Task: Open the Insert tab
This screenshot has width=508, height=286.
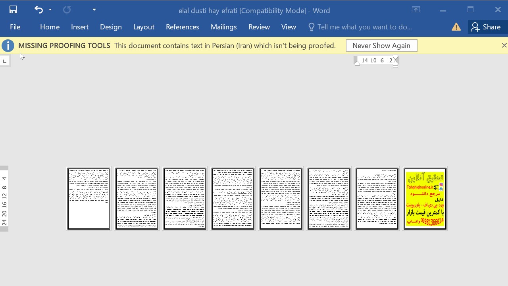Action: pos(80,27)
